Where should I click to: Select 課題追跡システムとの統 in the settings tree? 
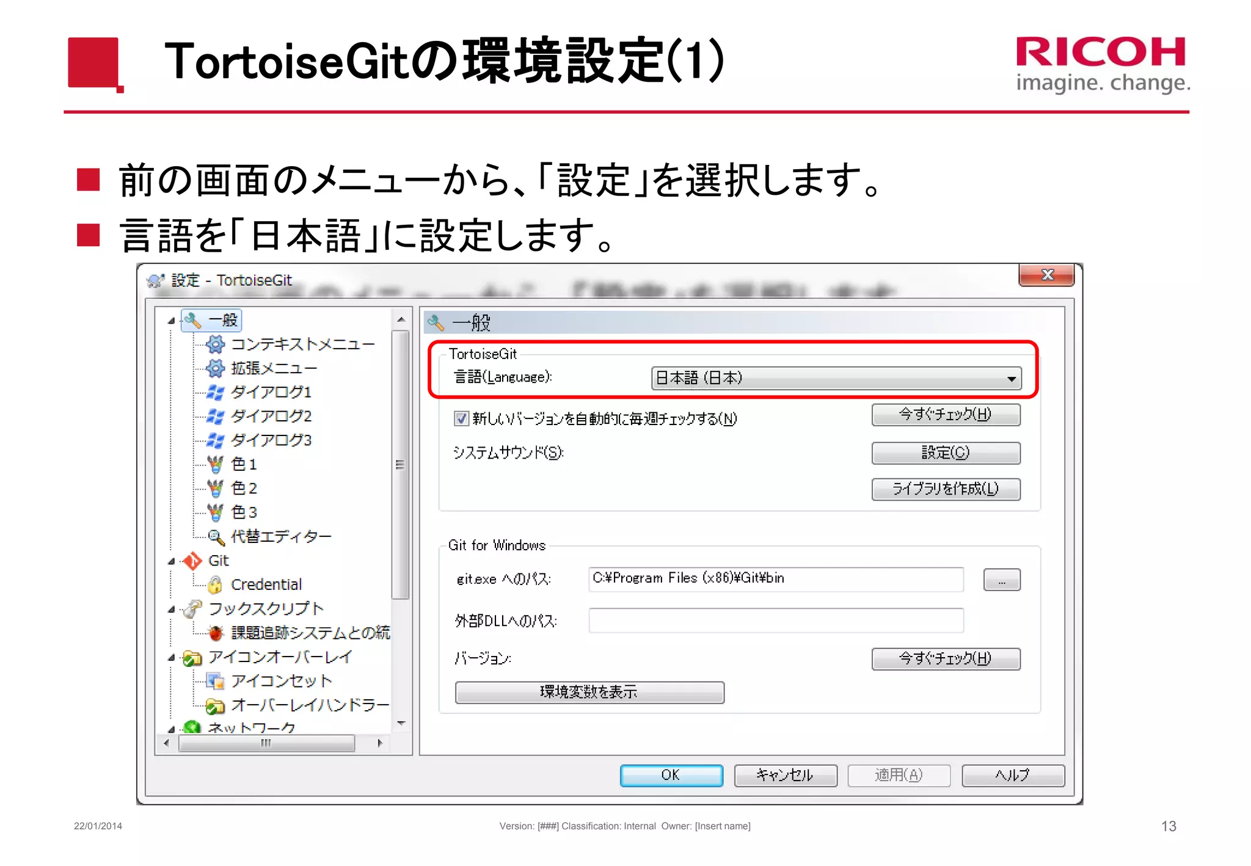[310, 633]
